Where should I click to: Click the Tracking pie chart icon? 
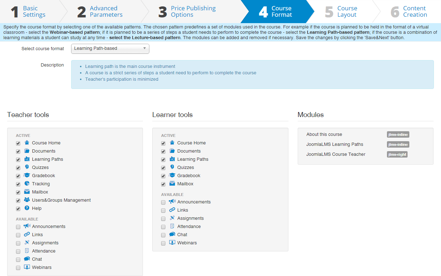(x=27, y=184)
